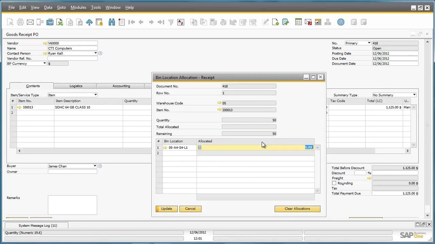Open the BP Currency dropdown
The width and height of the screenshot is (435, 244).
pyautogui.click(x=45, y=63)
